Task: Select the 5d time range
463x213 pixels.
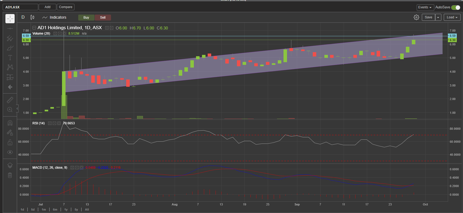Action: pos(33,209)
